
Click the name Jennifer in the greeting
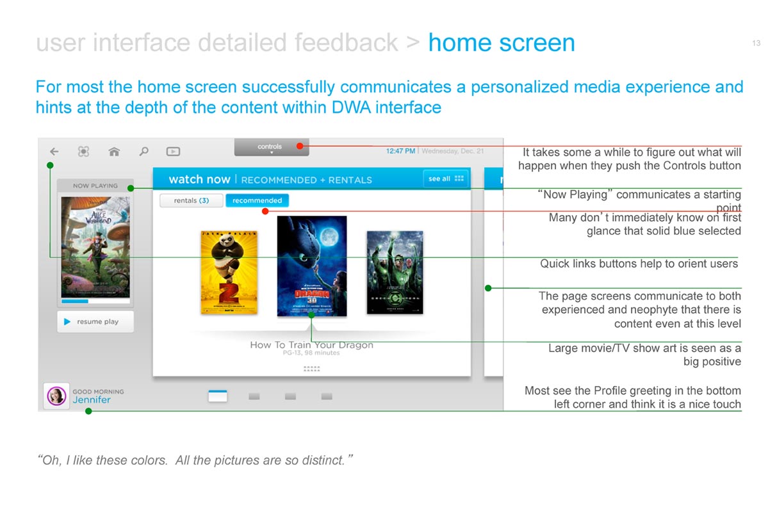click(92, 400)
